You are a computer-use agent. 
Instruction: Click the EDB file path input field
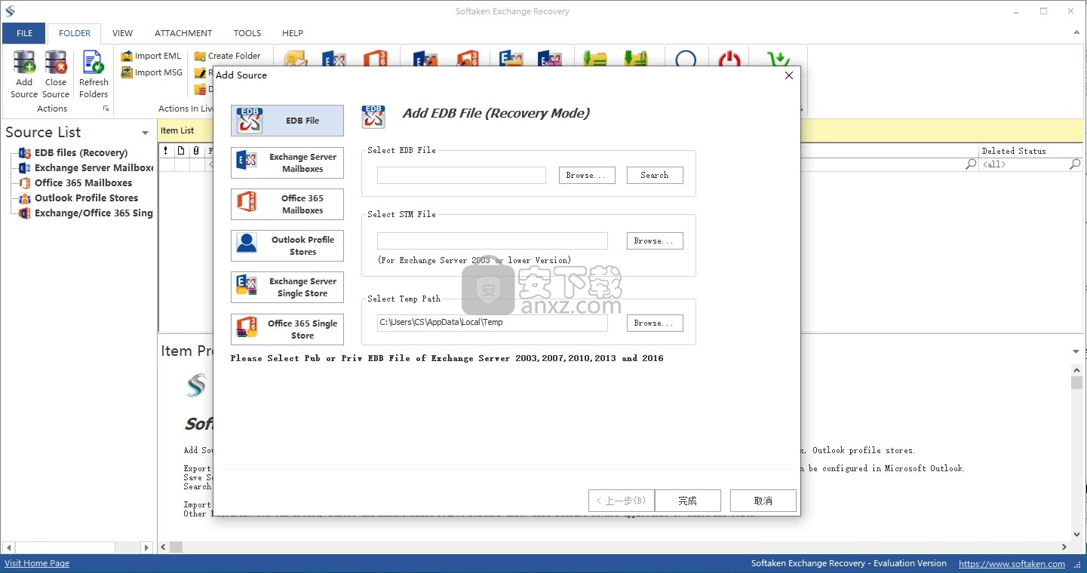click(x=462, y=175)
